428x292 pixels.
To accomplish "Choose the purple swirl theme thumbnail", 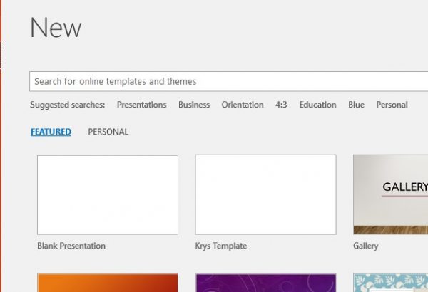I will (266, 283).
